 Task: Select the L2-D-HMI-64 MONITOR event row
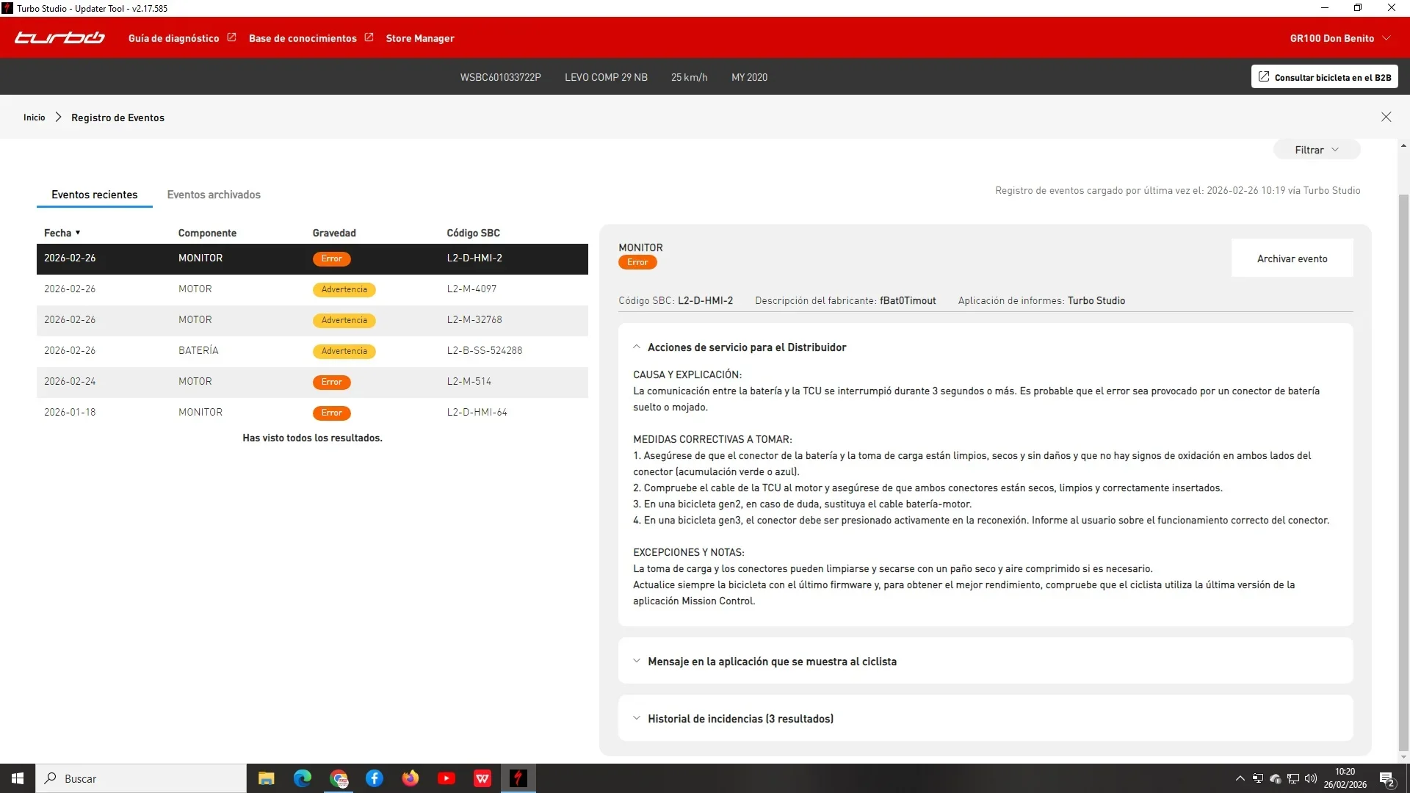pos(312,413)
